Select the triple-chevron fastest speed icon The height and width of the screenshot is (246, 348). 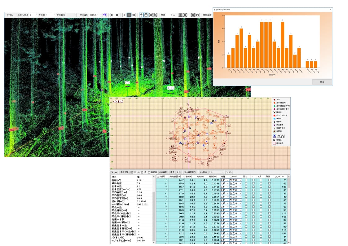(x=134, y=15)
